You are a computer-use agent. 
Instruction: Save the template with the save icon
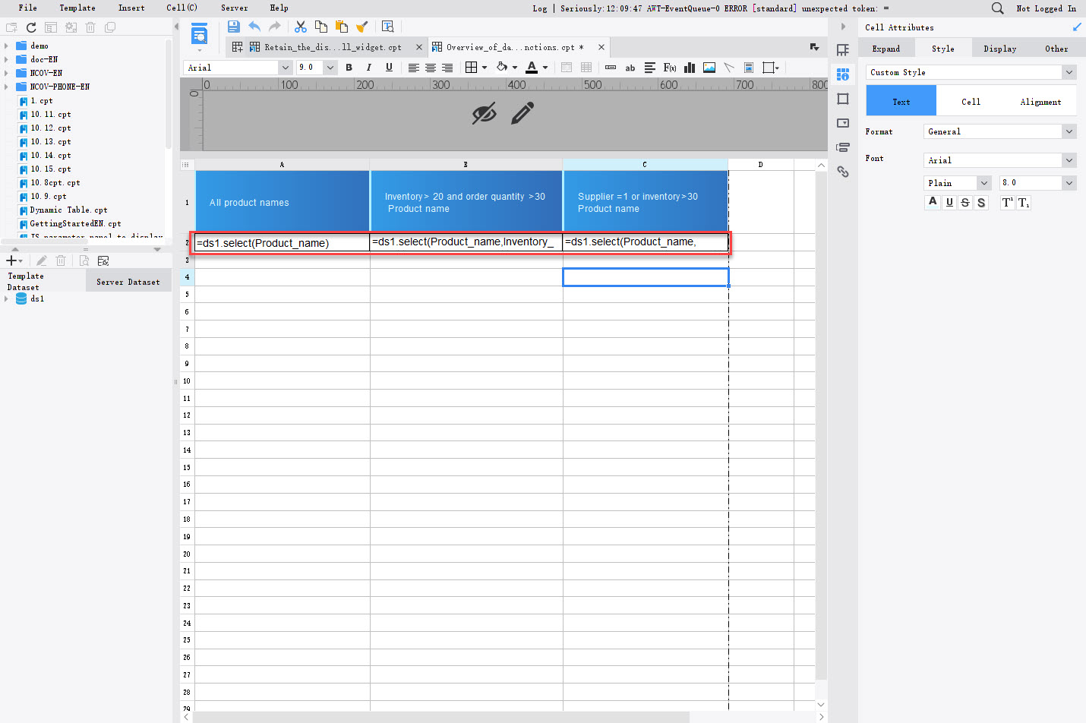[233, 27]
